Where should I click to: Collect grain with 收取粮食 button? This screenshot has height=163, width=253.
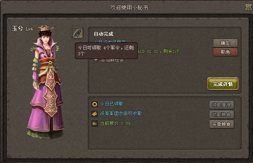click(x=221, y=114)
